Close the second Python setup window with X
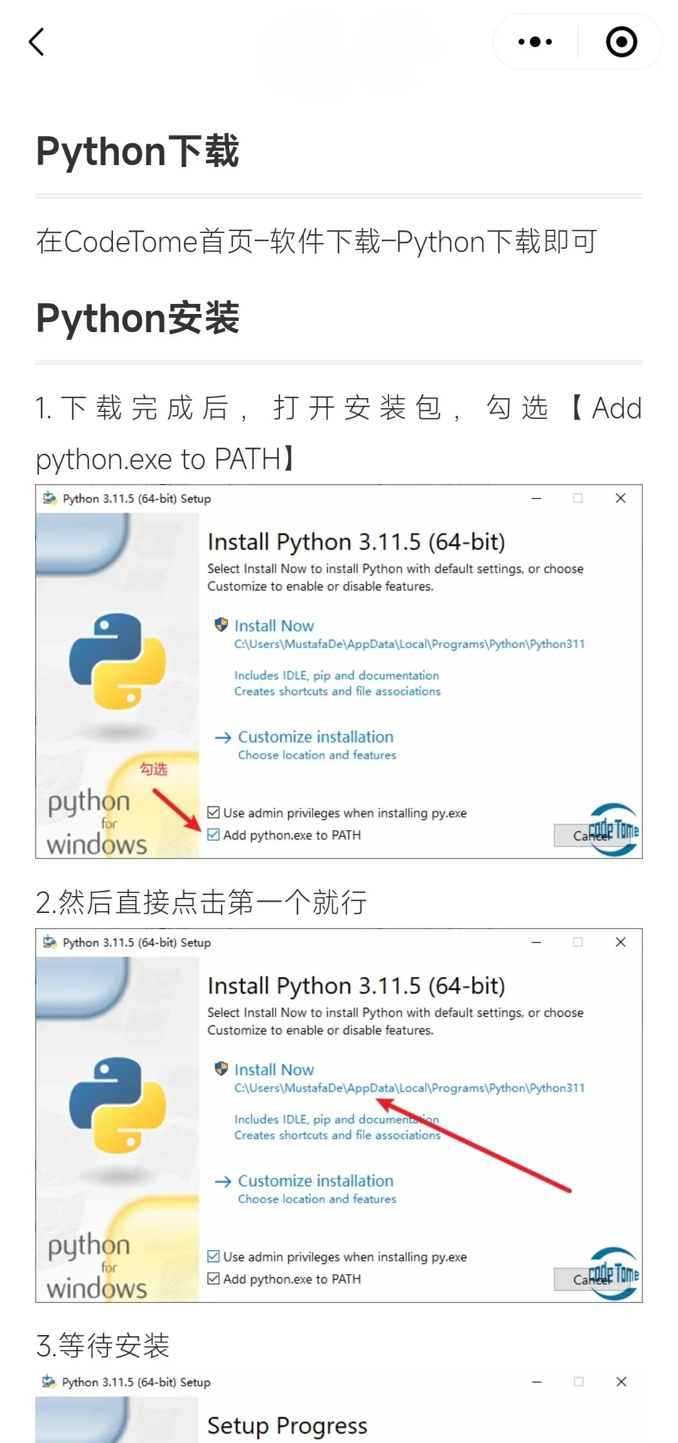The height and width of the screenshot is (1443, 678). (x=620, y=942)
